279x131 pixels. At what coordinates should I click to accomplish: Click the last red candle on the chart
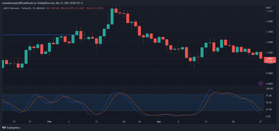tap(261, 55)
